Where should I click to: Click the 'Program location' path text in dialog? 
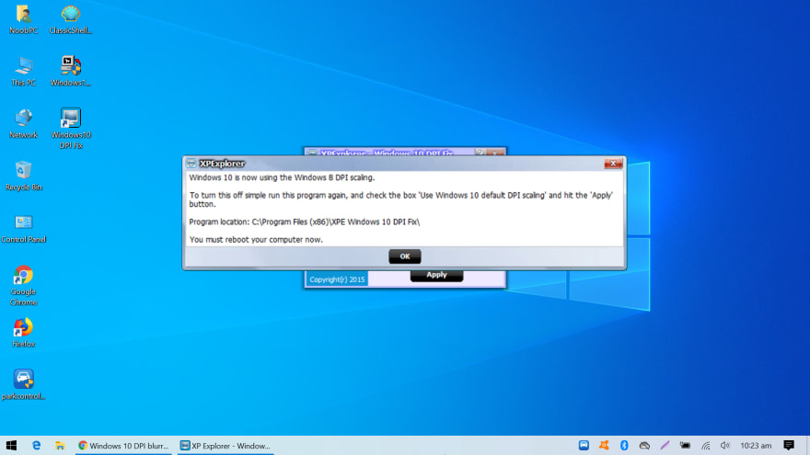[305, 222]
